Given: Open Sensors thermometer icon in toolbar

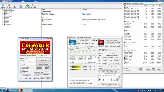Looking at the screenshot, I should coord(15,6).
